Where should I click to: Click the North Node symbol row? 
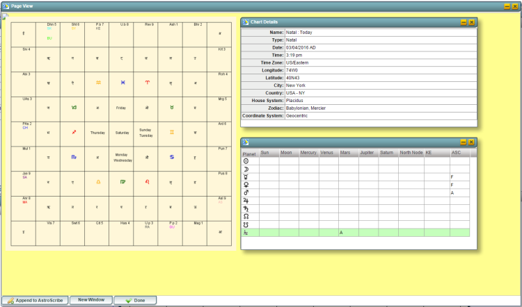245,216
